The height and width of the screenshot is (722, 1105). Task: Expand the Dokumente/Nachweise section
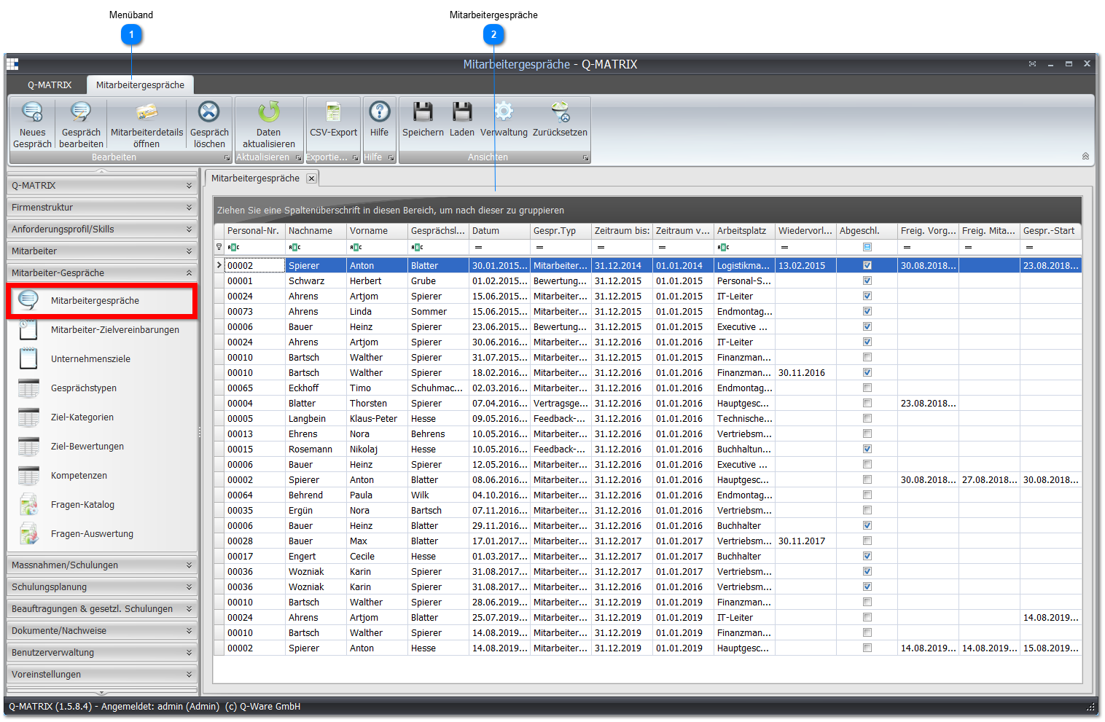pos(102,631)
